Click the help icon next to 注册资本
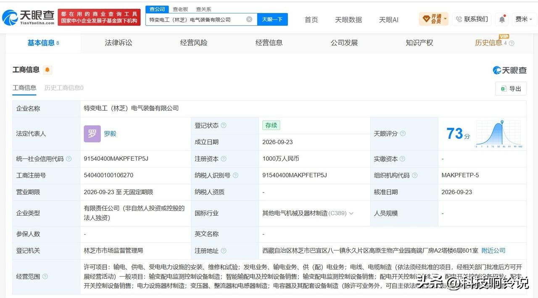The image size is (538, 298). [x=224, y=159]
